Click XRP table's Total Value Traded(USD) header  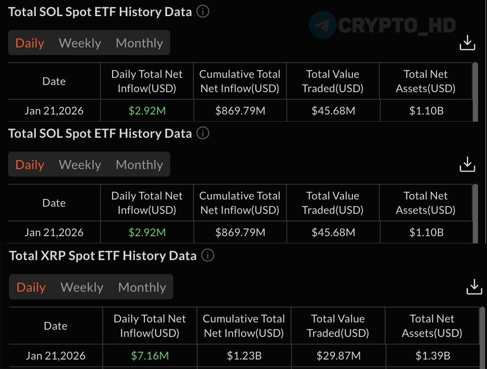click(338, 326)
